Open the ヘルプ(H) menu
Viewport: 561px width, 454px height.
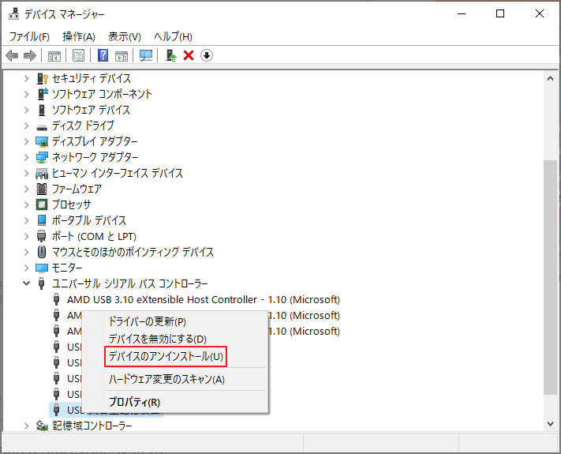point(173,36)
